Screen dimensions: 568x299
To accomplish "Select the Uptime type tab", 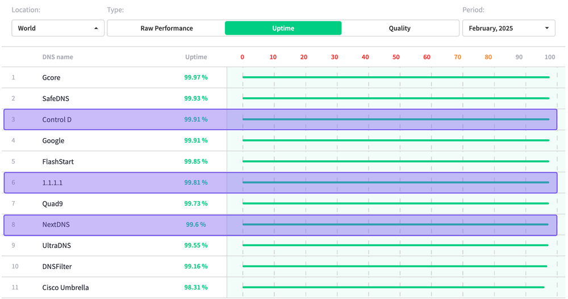I will coord(283,28).
